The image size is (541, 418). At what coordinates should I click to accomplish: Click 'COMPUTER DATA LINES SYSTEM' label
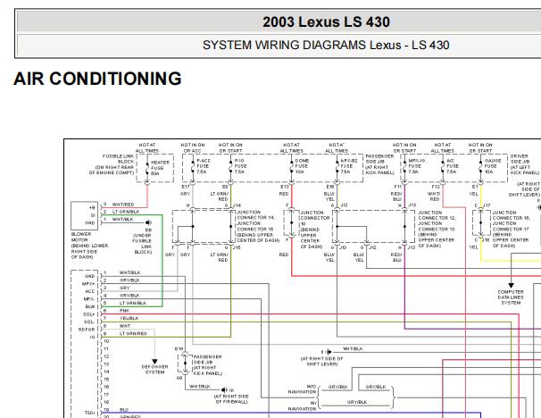coord(511,297)
